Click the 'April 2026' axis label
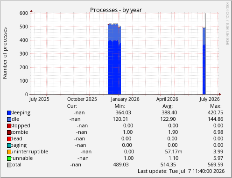Viewport: 232px width, 178px height. click(167, 99)
